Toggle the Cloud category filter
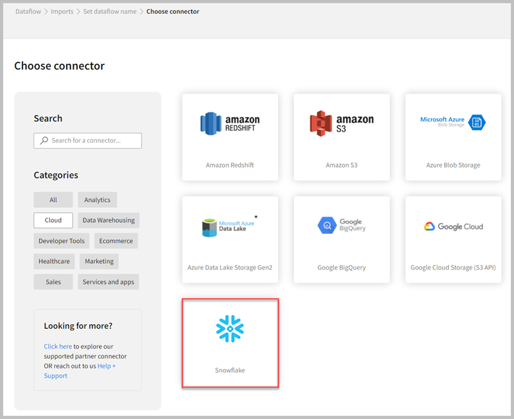514x419 pixels. tap(53, 220)
